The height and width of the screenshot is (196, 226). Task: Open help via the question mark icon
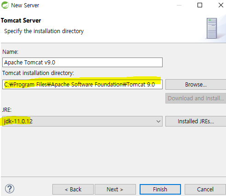(x=10, y=189)
